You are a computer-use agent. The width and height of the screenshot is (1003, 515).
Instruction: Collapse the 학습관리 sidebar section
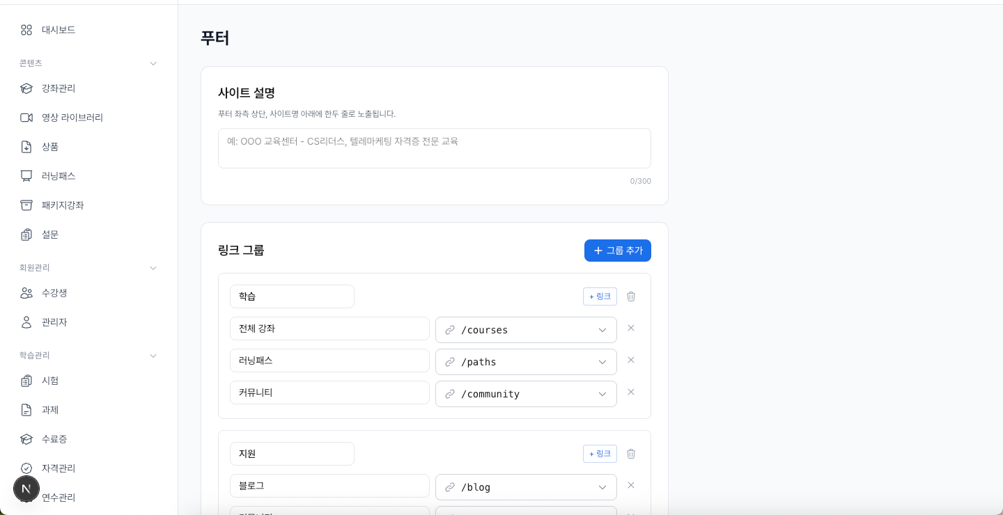[x=153, y=356]
